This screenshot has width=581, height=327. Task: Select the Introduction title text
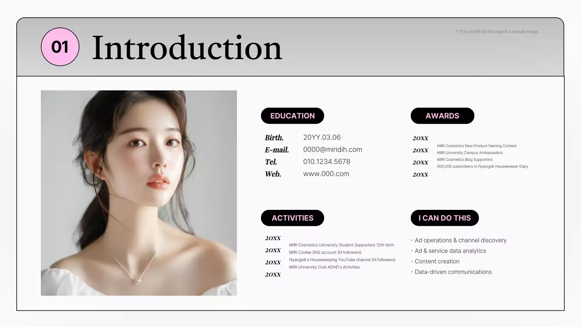click(187, 48)
